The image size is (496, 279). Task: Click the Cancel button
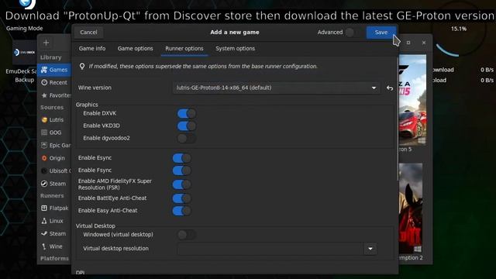pos(88,33)
